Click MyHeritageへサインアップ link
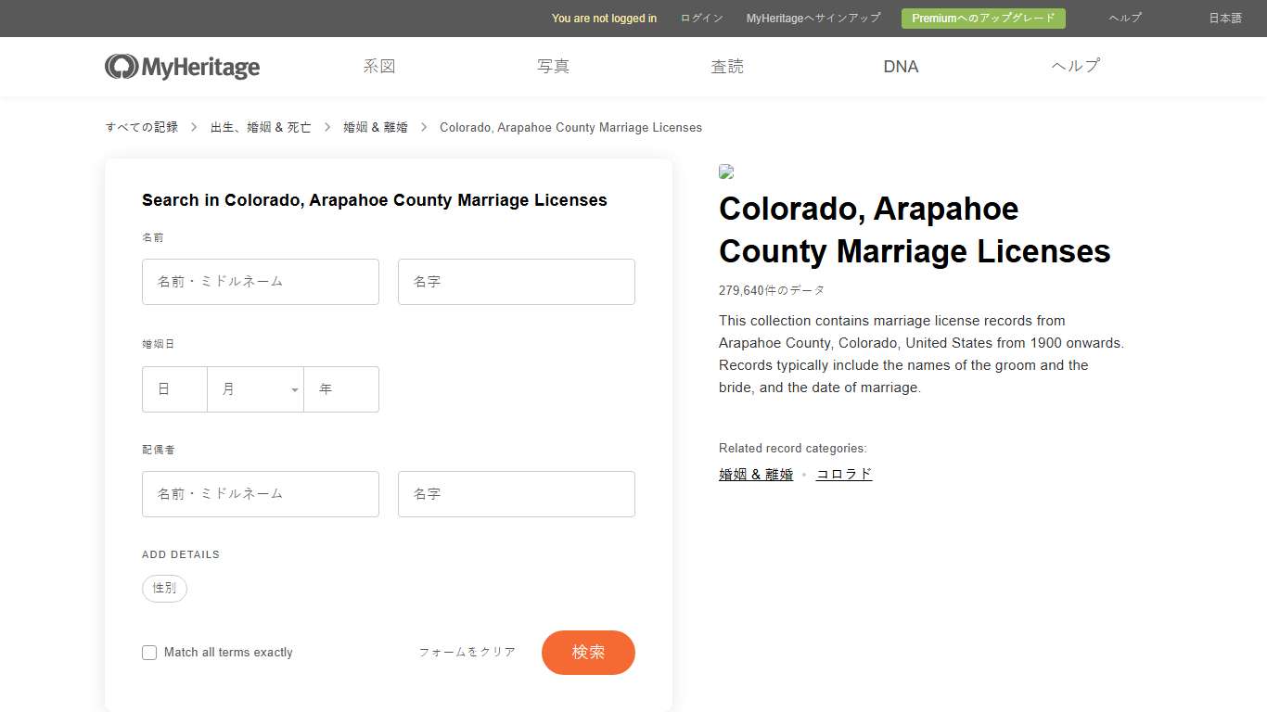This screenshot has width=1267, height=712. point(813,18)
